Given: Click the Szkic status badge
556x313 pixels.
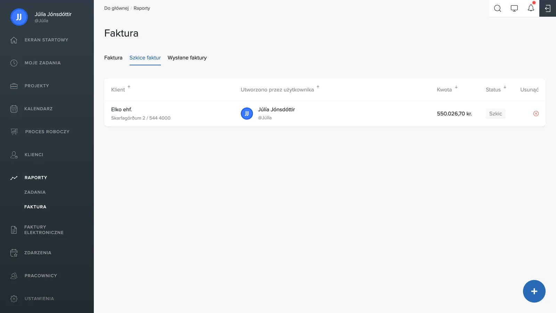Looking at the screenshot, I should [x=496, y=114].
